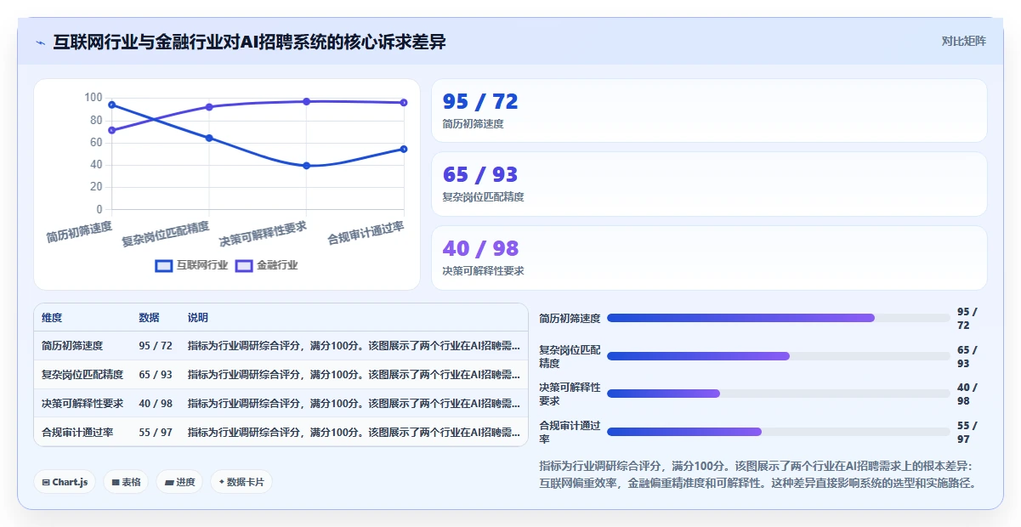Screen dimensions: 1021x527
Task: Click the 决策可解释性要求 cell in the table
Action: 82,404
